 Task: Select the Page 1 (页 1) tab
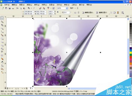[31, 88]
